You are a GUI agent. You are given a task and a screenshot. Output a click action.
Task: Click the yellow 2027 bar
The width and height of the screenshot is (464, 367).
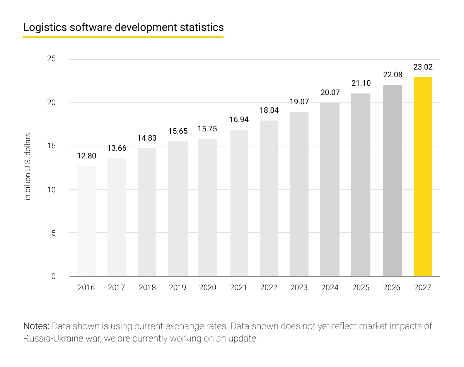pos(423,177)
